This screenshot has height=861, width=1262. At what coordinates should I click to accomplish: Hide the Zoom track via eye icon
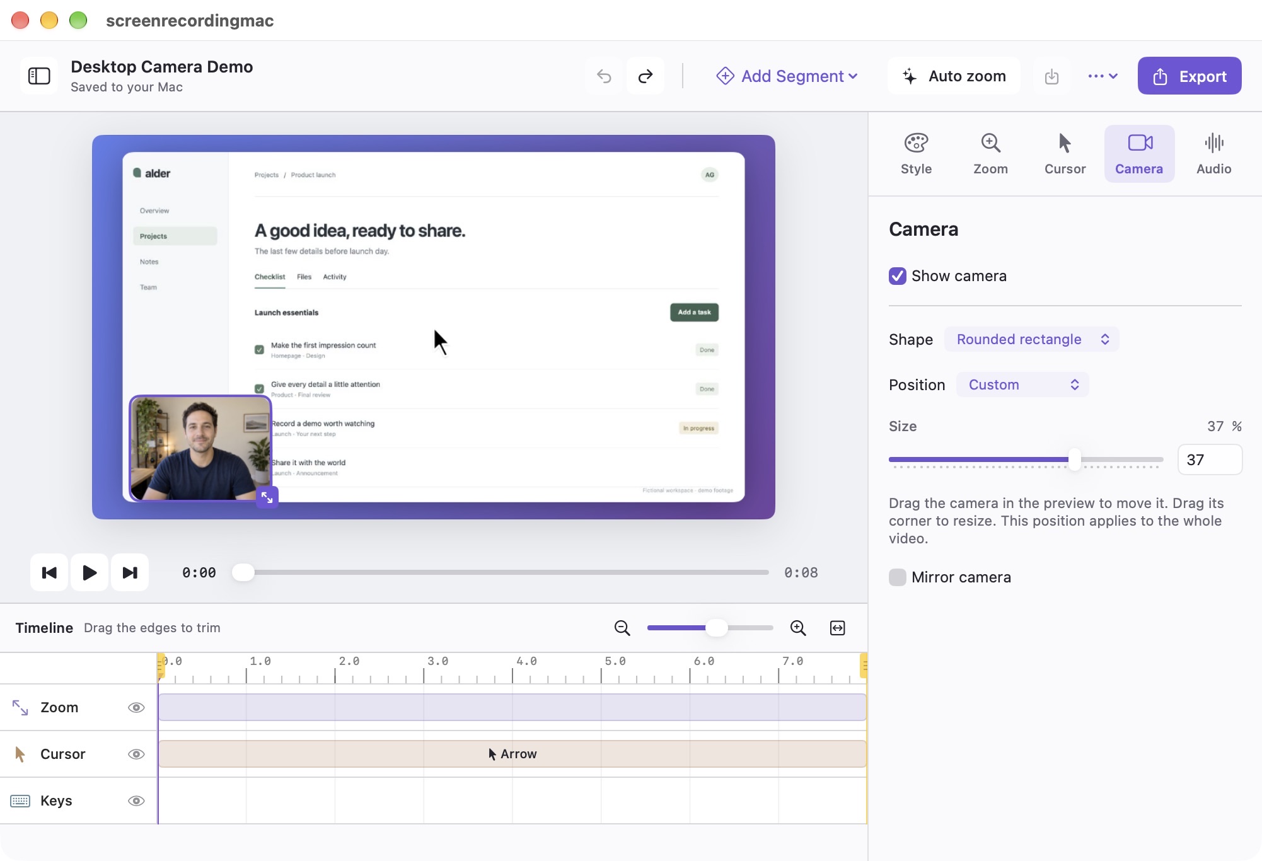[x=136, y=707]
